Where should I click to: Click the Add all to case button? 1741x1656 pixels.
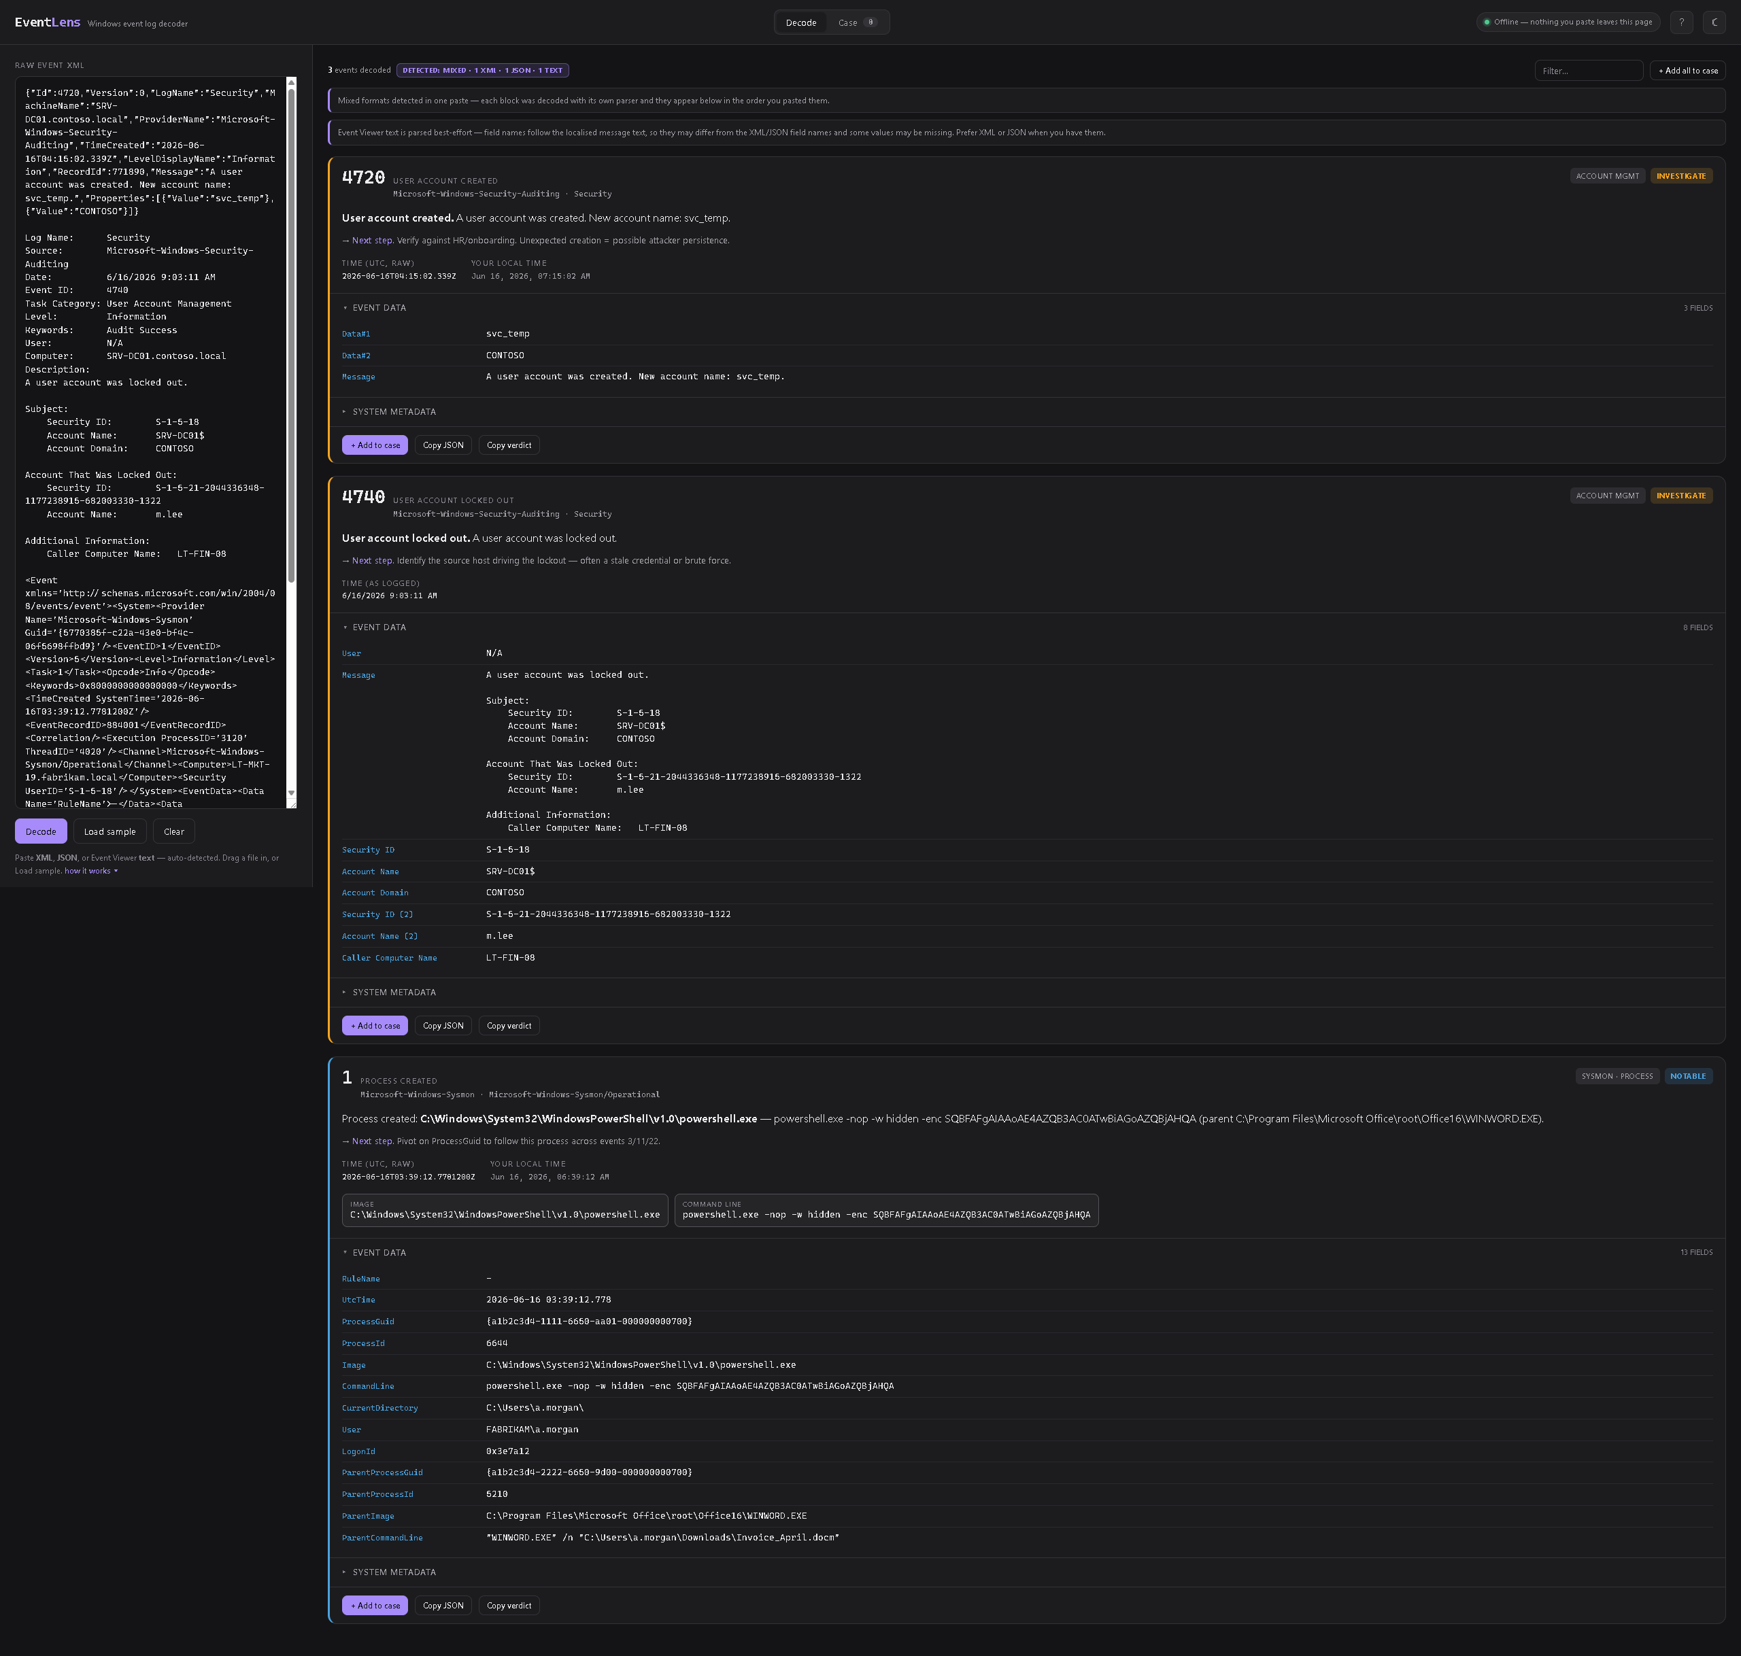click(x=1687, y=71)
